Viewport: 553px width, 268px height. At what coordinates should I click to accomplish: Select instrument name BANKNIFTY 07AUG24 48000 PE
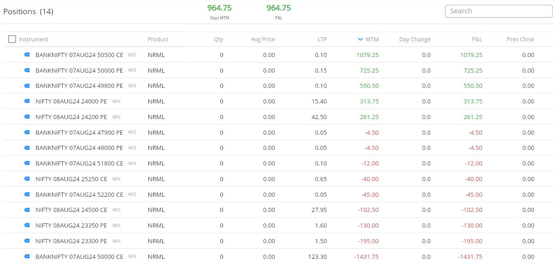pos(79,148)
